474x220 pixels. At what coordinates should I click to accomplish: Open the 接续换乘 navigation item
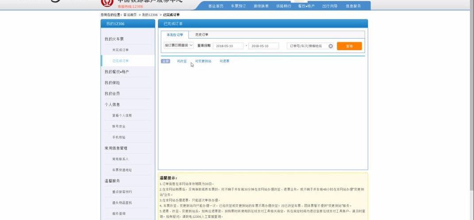[261, 6]
